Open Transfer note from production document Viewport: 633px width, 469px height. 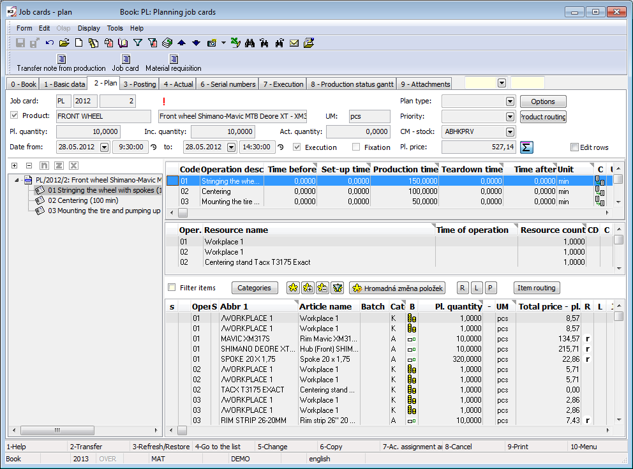61,59
